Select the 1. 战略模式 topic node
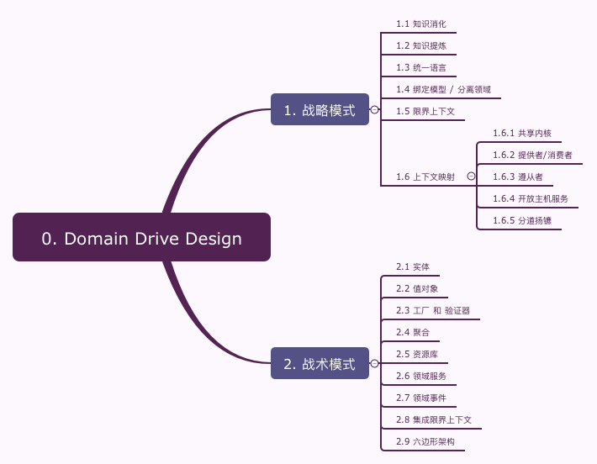 (x=320, y=109)
